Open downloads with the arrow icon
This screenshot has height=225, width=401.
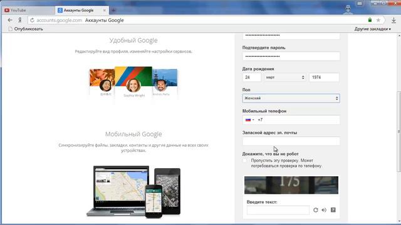pyautogui.click(x=394, y=20)
